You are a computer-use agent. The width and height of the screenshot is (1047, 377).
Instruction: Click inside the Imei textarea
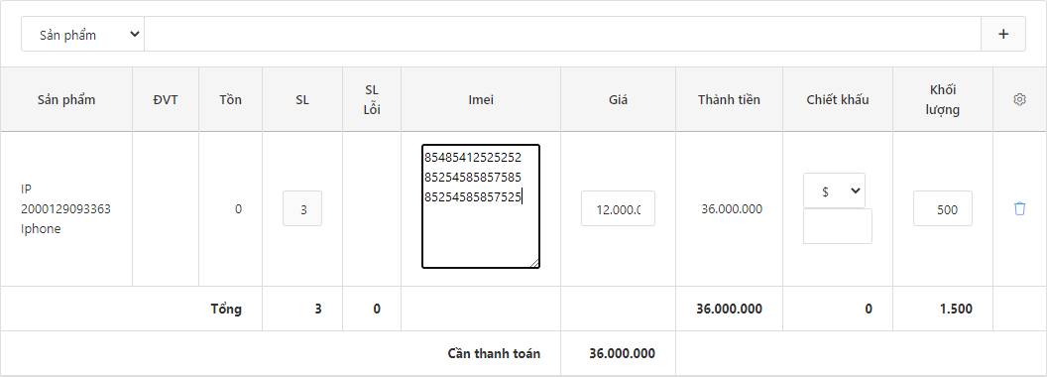click(481, 206)
